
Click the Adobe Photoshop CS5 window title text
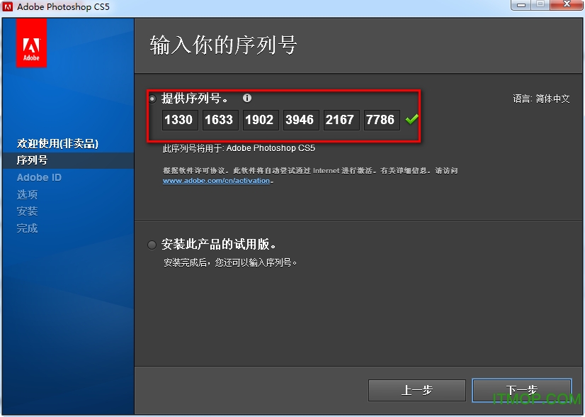tap(64, 6)
